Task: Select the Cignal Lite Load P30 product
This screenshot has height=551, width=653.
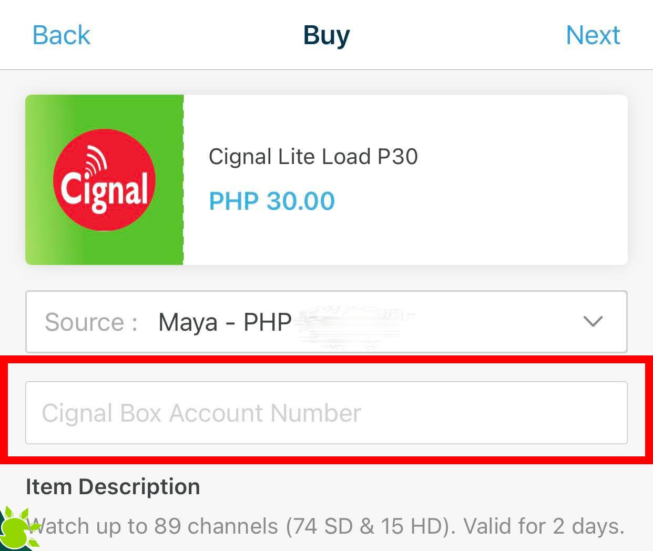Action: [313, 156]
